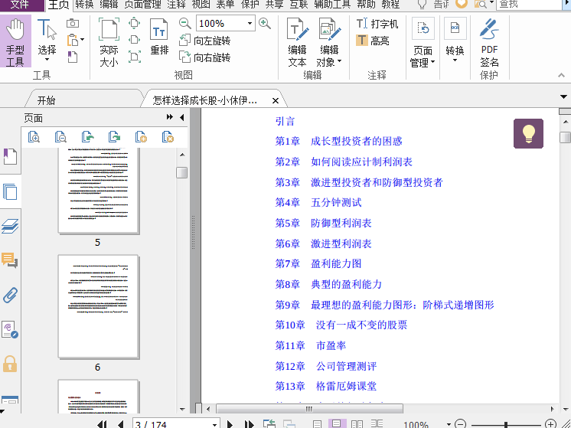
Task: Open the Digital Signatures panel icon
Action: coord(10,330)
